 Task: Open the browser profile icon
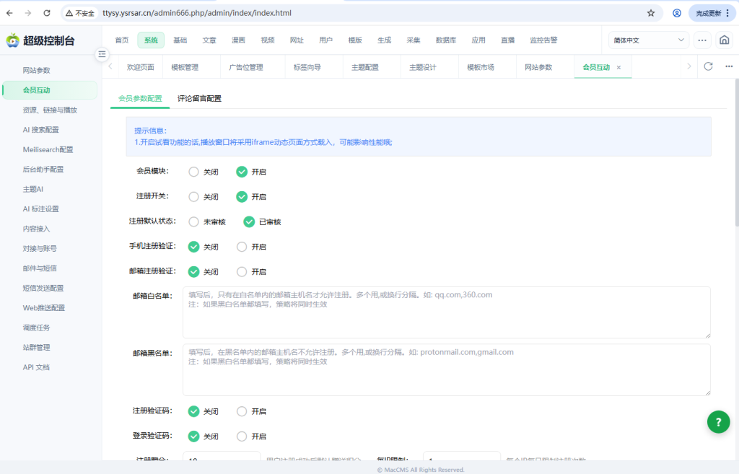pyautogui.click(x=677, y=13)
